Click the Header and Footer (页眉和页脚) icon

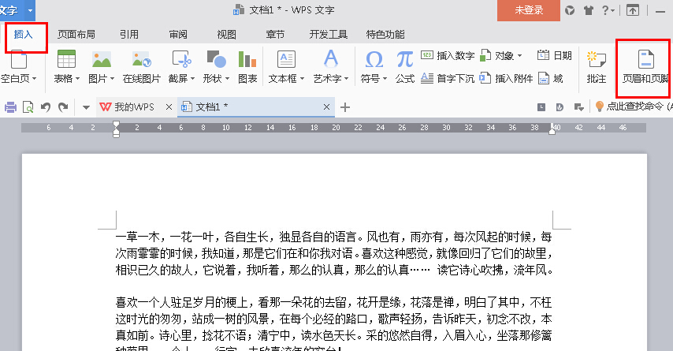645,60
